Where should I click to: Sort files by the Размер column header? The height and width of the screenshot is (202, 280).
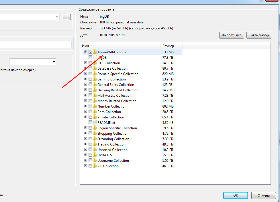pos(171,46)
